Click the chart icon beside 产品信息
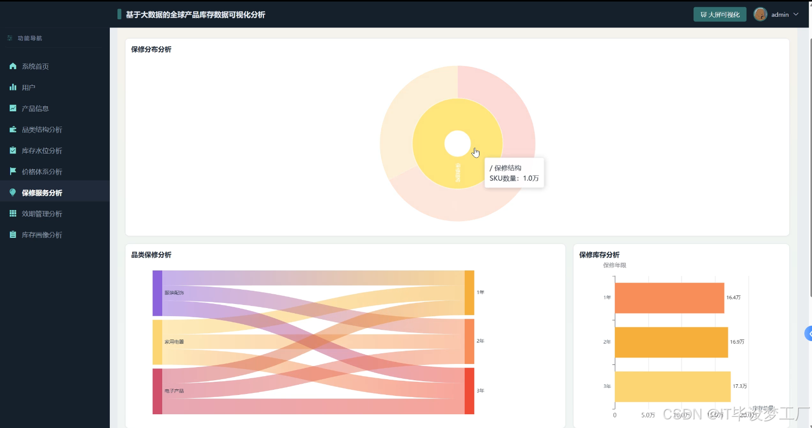812x428 pixels. (13, 108)
